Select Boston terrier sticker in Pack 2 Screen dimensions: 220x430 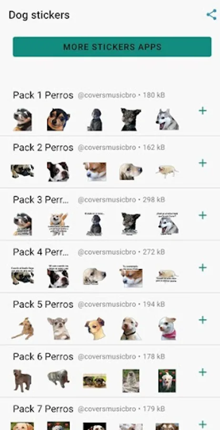(58, 172)
